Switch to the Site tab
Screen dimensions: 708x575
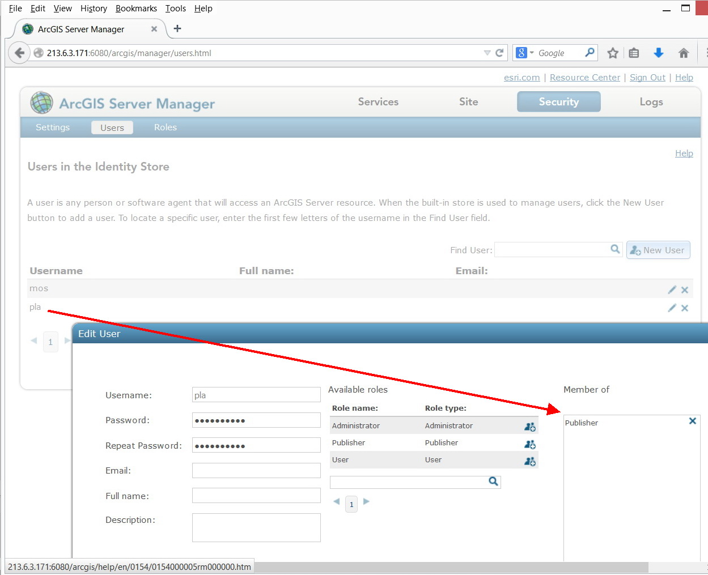coord(469,101)
